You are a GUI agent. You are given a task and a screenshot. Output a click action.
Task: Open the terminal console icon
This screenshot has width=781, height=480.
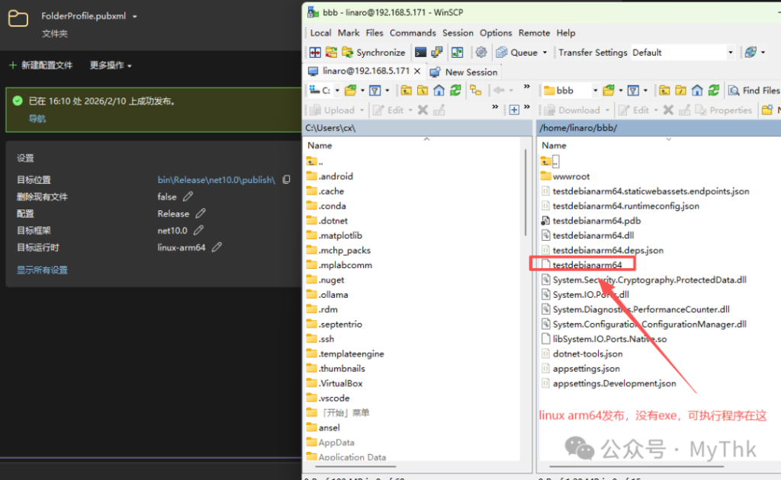point(420,53)
